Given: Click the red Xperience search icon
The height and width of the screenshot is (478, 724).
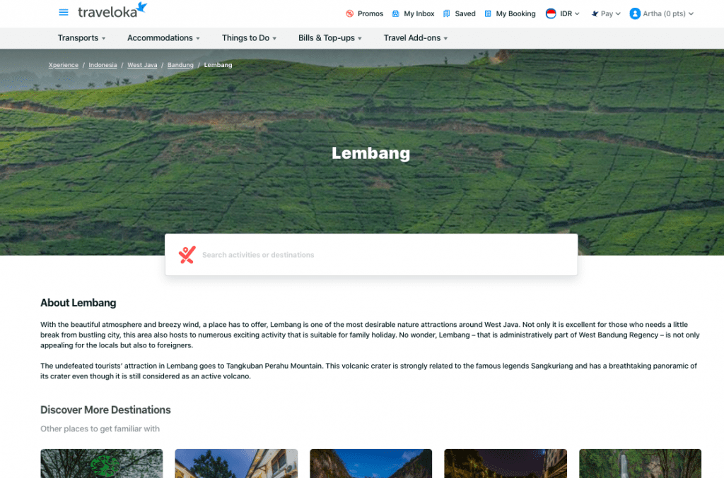Looking at the screenshot, I should (x=187, y=255).
